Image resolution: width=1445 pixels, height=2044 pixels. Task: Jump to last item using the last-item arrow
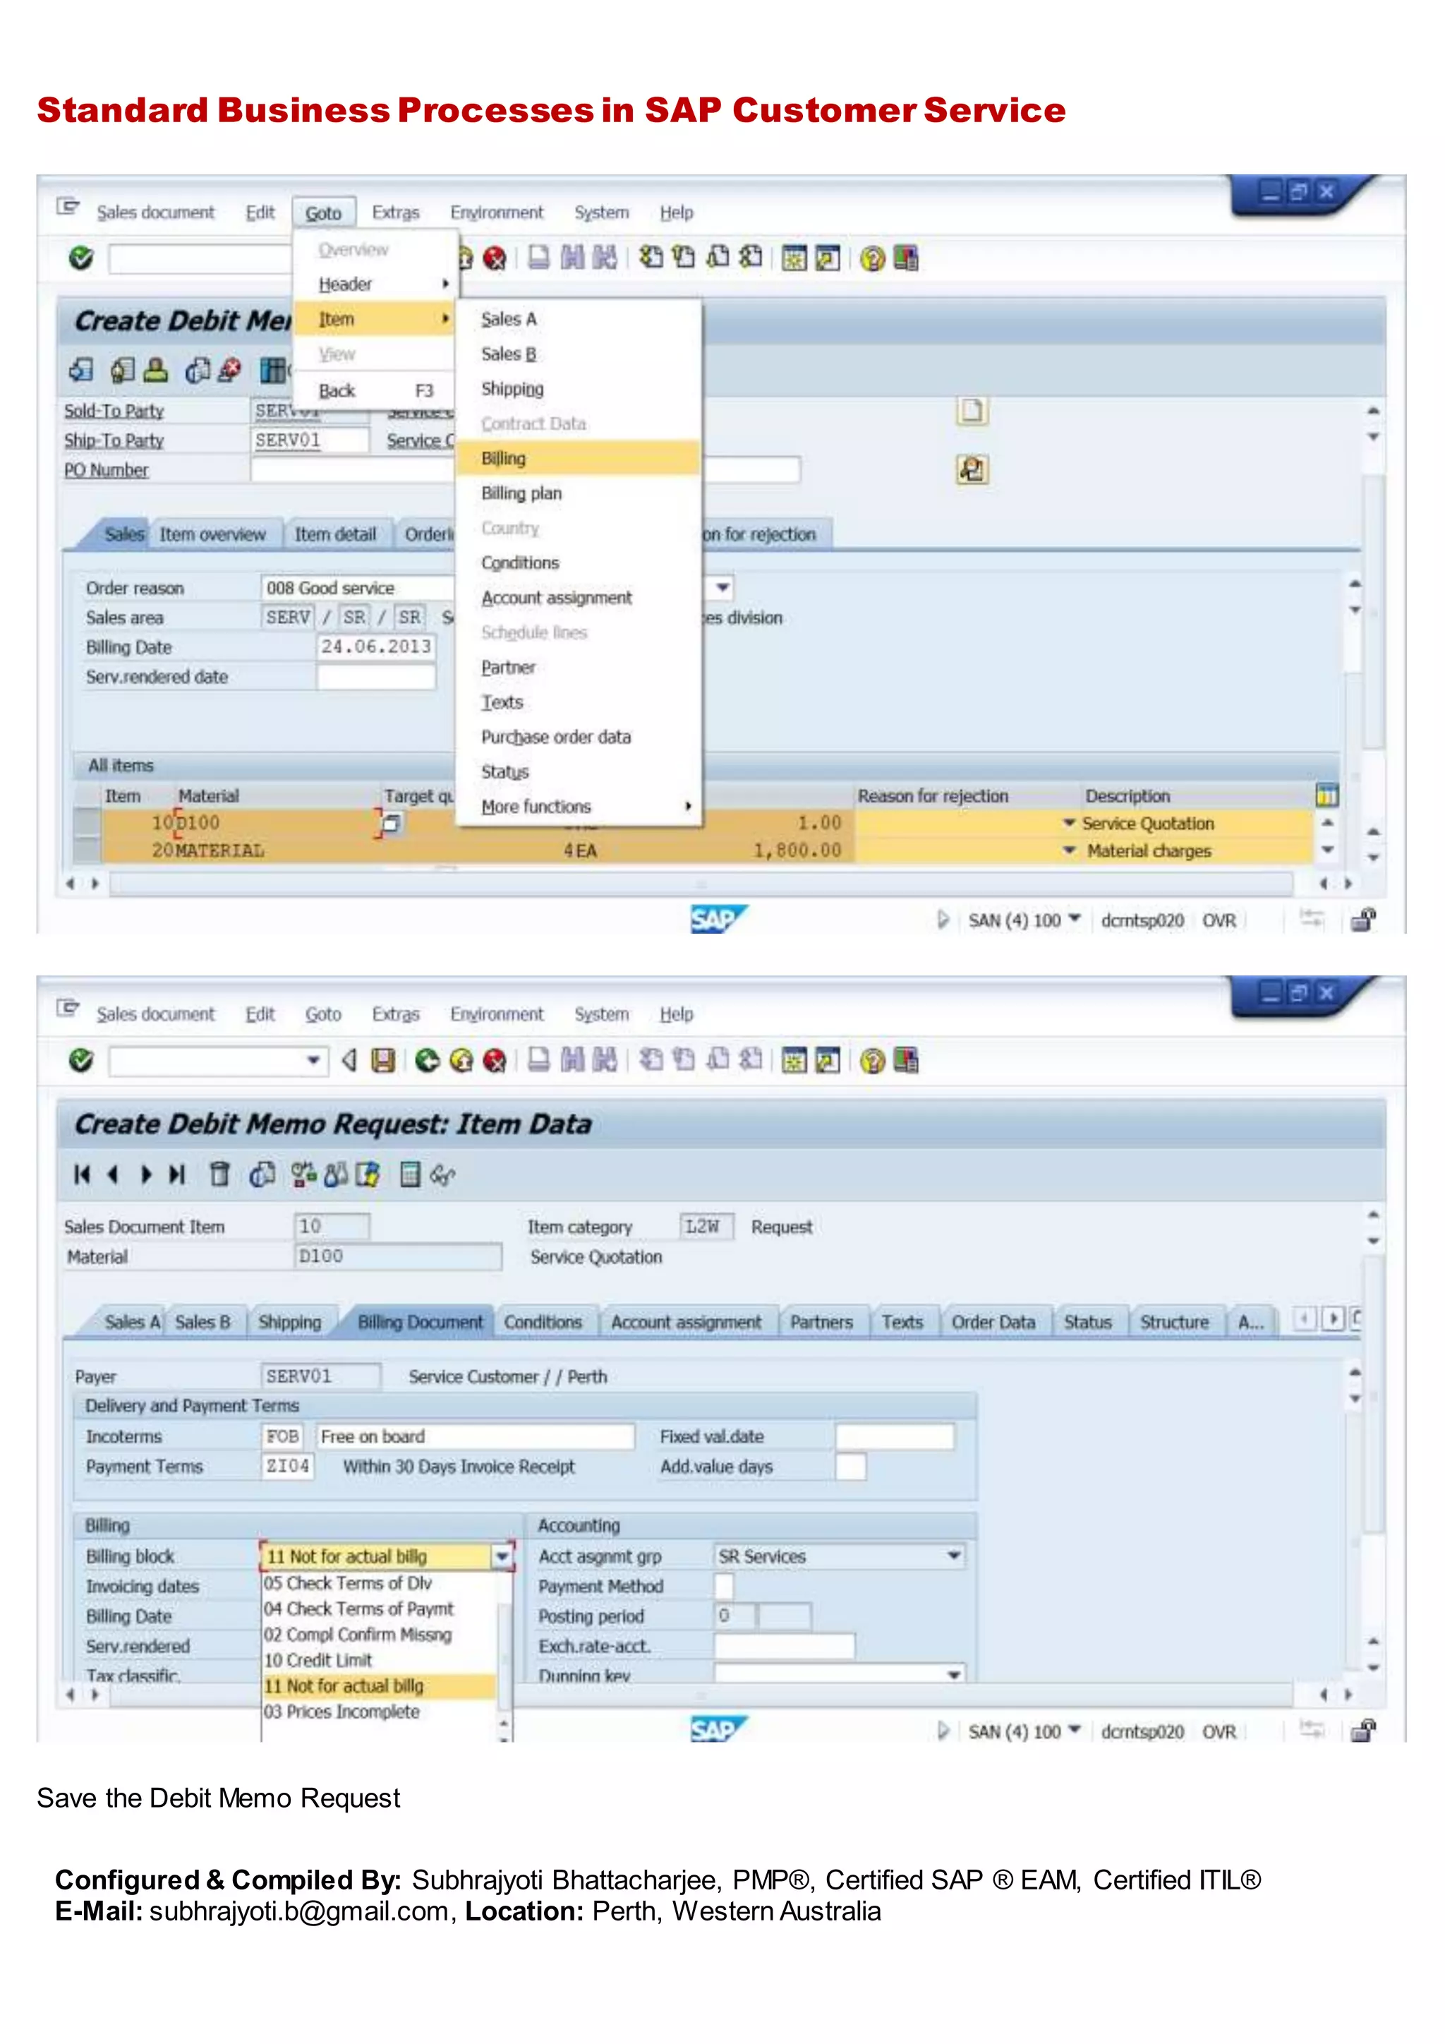coord(177,1174)
